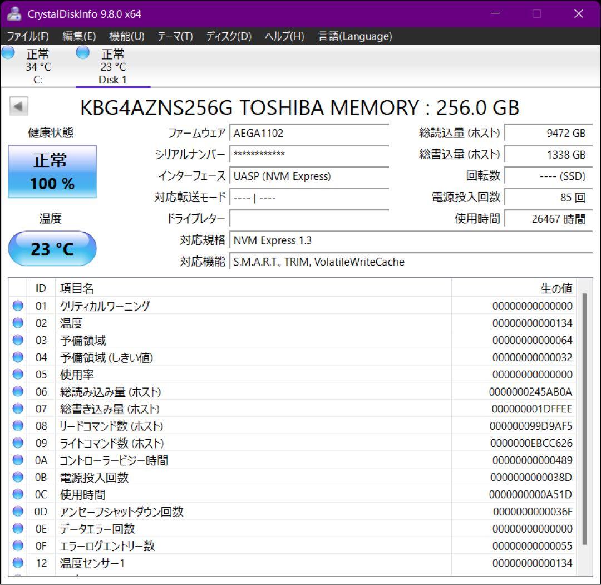
Task: Click status orb for ID 03 予備領域 row
Action: 18,340
